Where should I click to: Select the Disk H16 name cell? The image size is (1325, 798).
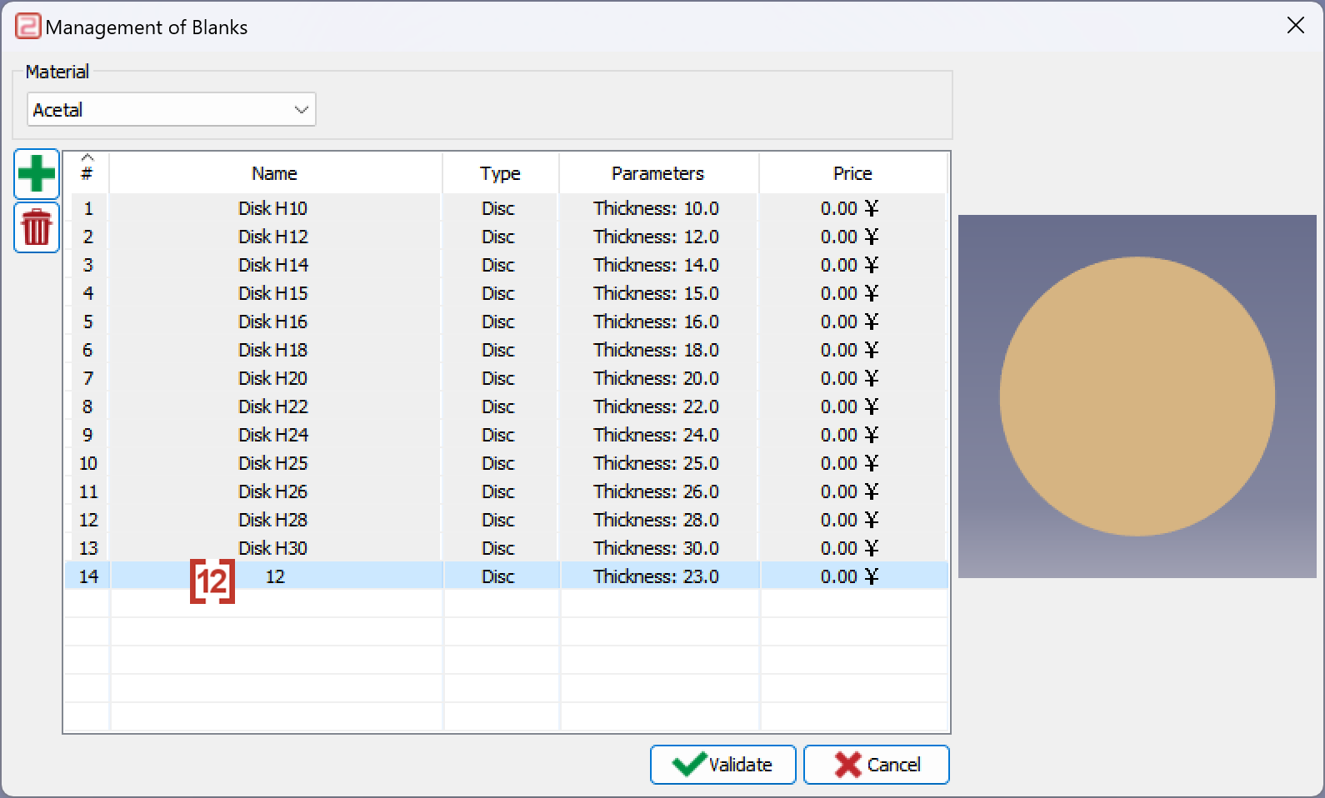click(275, 322)
